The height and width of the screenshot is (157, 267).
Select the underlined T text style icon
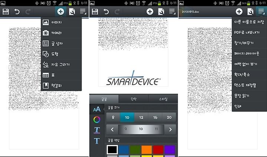pyautogui.click(x=97, y=130)
